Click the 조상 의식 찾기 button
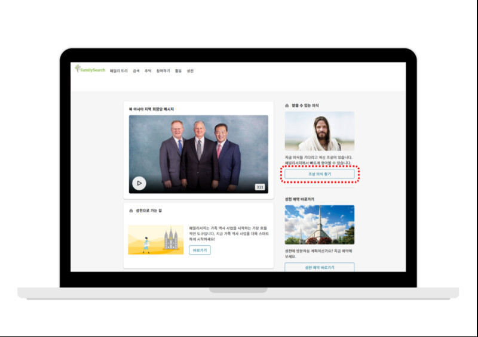Image resolution: width=478 pixels, height=337 pixels. tap(320, 174)
